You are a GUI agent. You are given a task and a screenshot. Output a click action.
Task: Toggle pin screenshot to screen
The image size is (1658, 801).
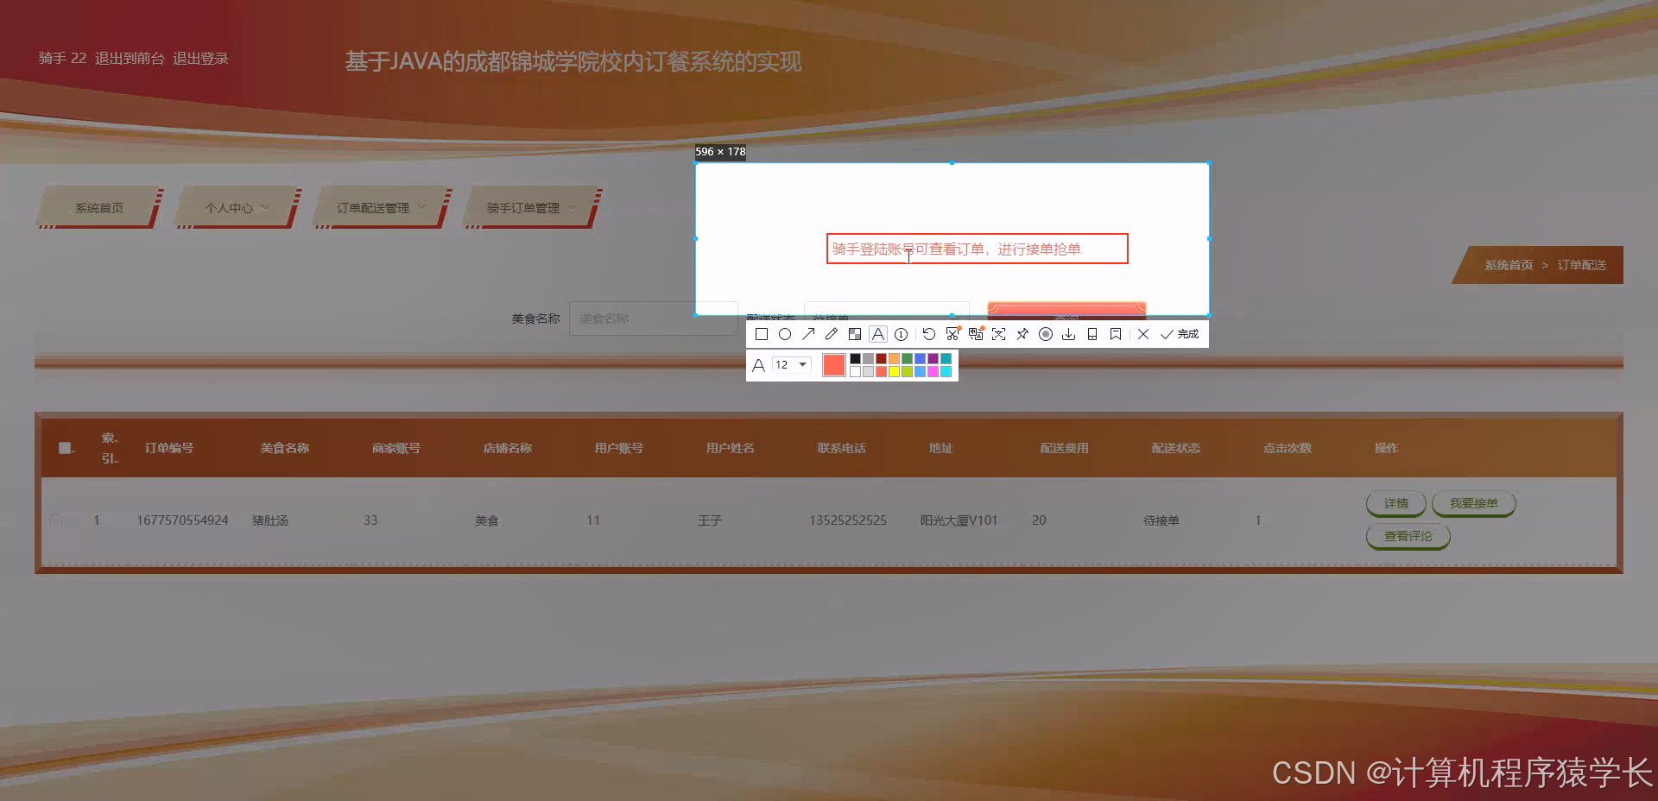click(1022, 334)
